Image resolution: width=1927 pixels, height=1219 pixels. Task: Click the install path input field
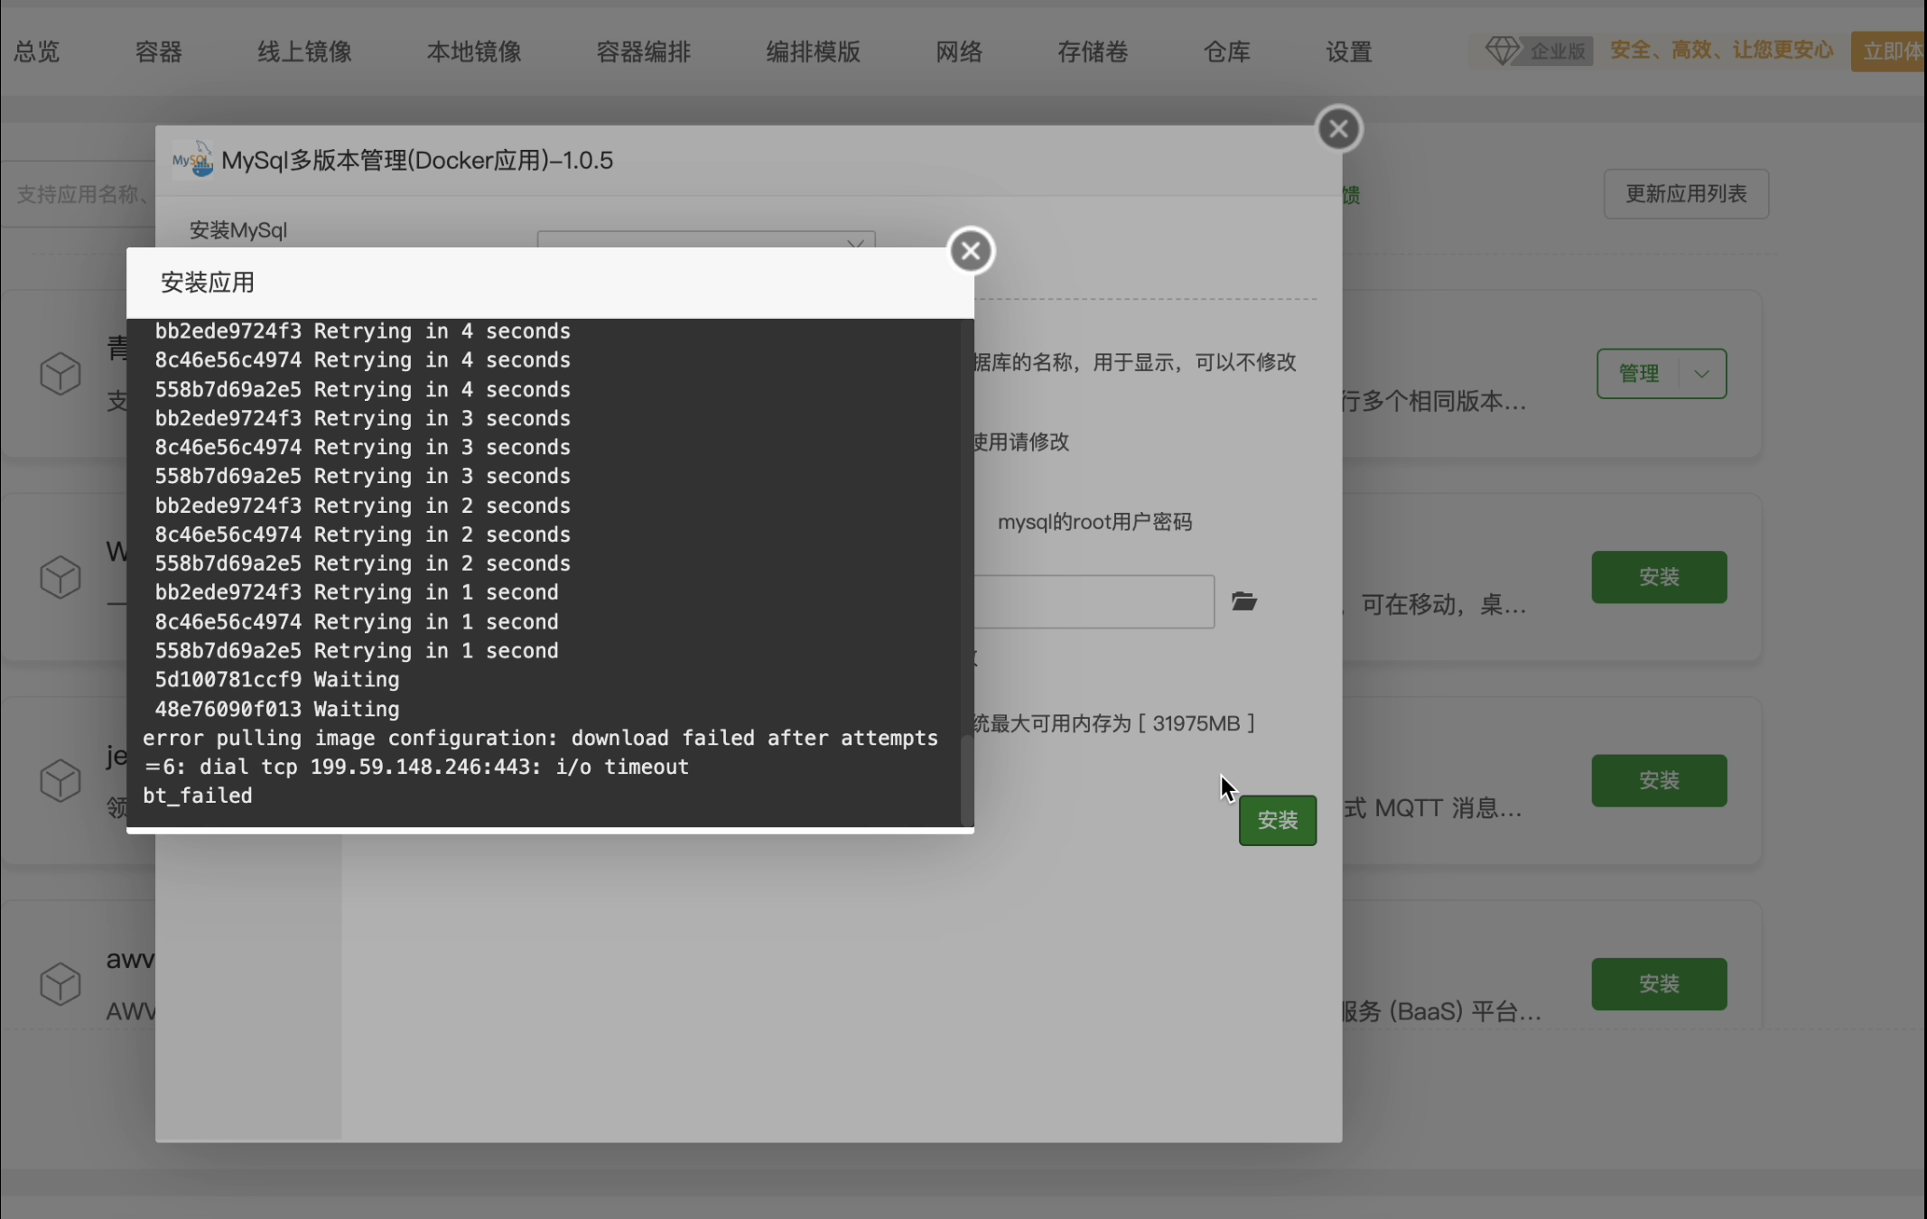(1094, 601)
